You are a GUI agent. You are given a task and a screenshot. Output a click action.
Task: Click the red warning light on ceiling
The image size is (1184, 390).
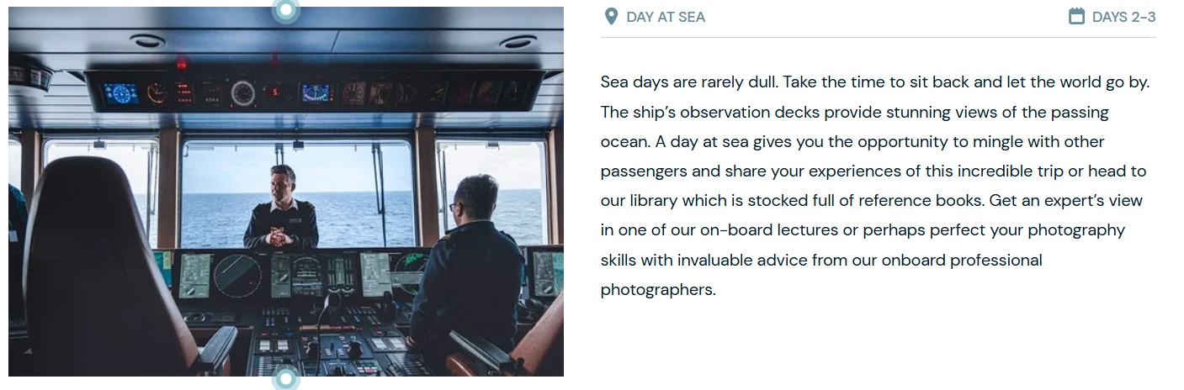coord(181,63)
